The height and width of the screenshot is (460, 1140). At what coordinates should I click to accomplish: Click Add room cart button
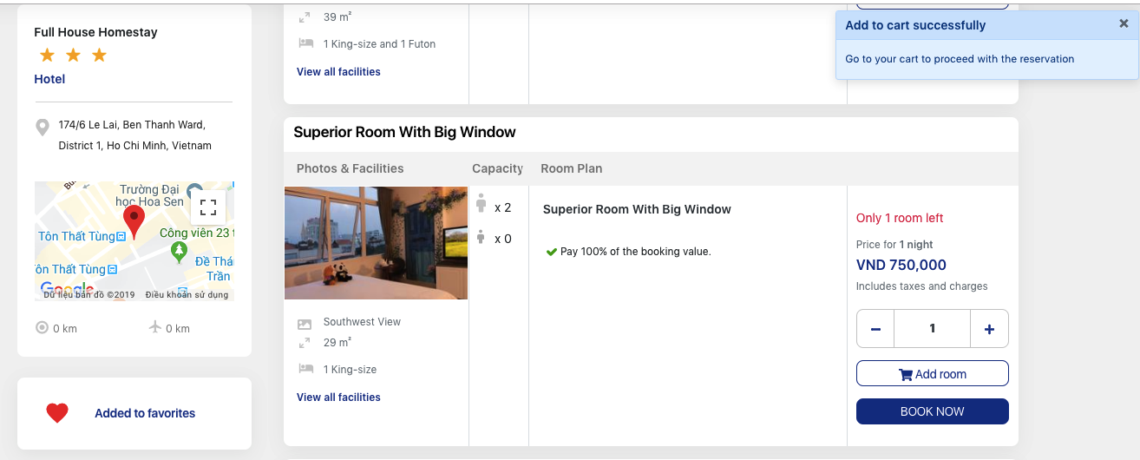tap(932, 374)
